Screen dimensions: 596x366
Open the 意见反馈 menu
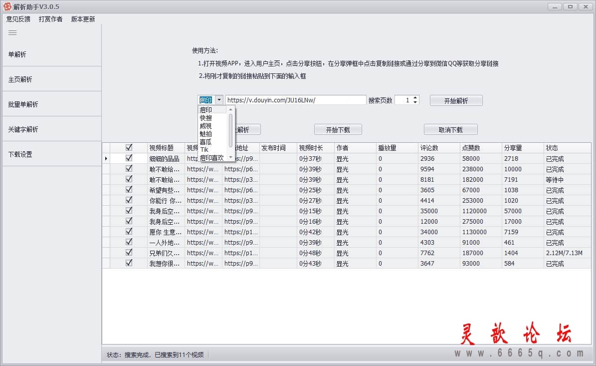coord(18,19)
